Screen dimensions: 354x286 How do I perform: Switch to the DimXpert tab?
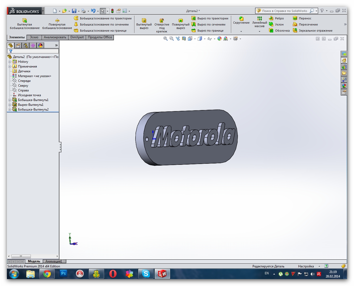point(77,37)
